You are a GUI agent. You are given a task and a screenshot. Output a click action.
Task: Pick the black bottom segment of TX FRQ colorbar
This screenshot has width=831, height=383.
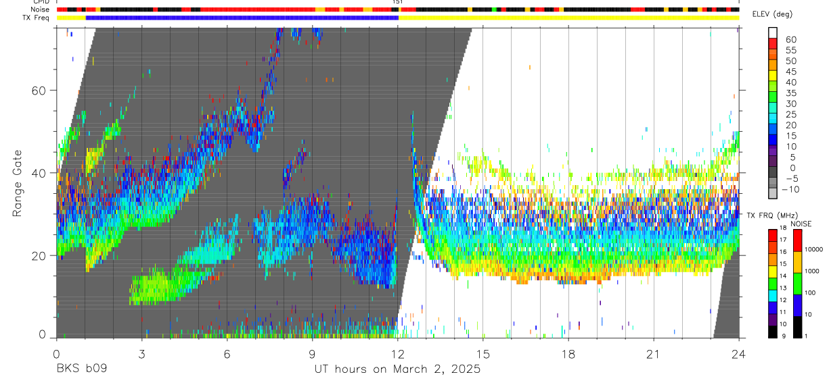point(772,332)
